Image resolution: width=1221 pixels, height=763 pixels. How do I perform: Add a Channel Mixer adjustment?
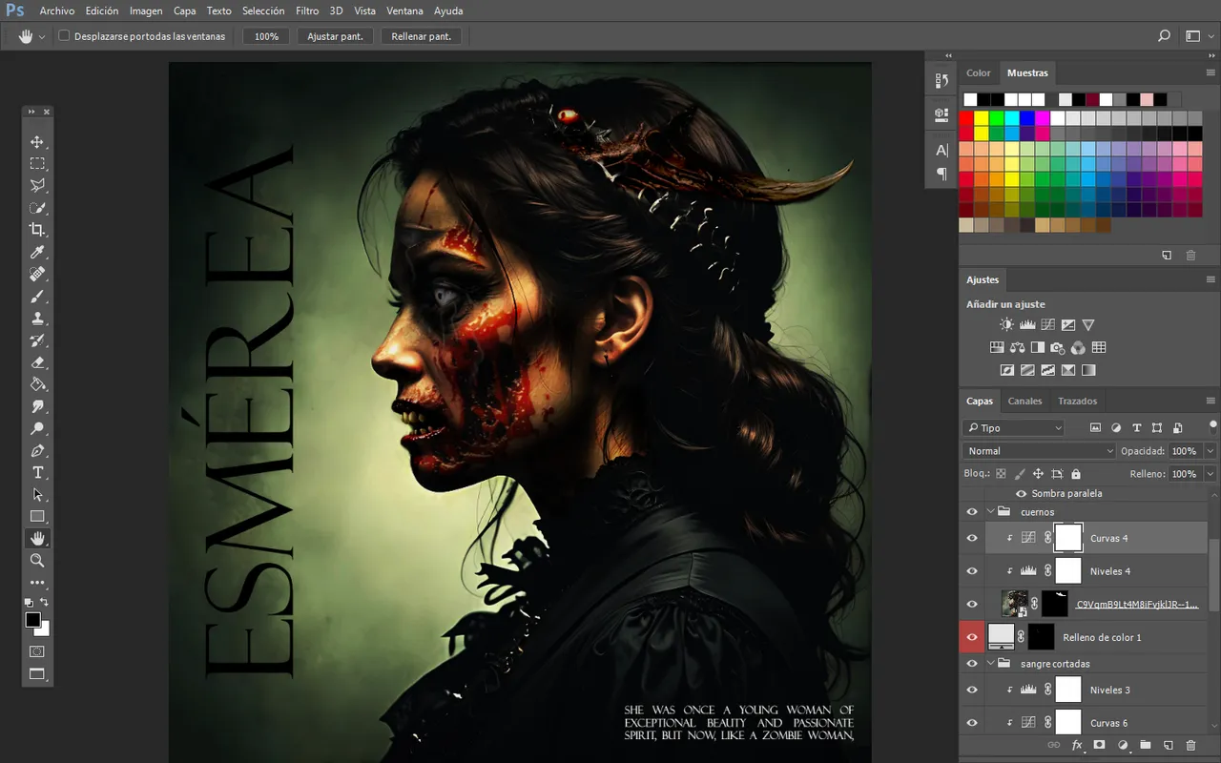coord(1078,348)
